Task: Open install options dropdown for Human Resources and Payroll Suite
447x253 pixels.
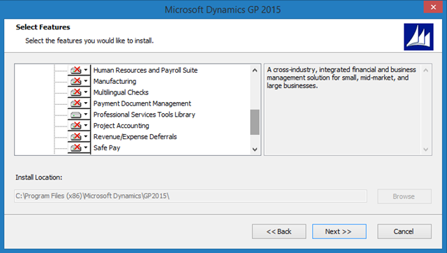Action: (86, 70)
